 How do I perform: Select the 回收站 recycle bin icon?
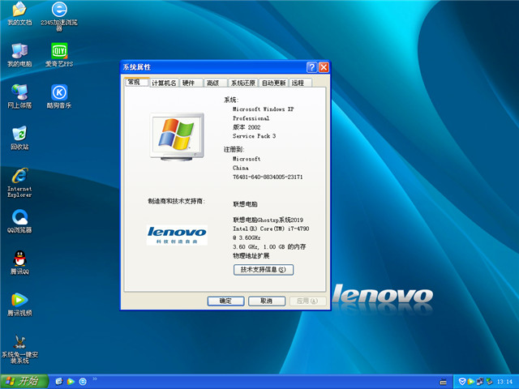19,138
